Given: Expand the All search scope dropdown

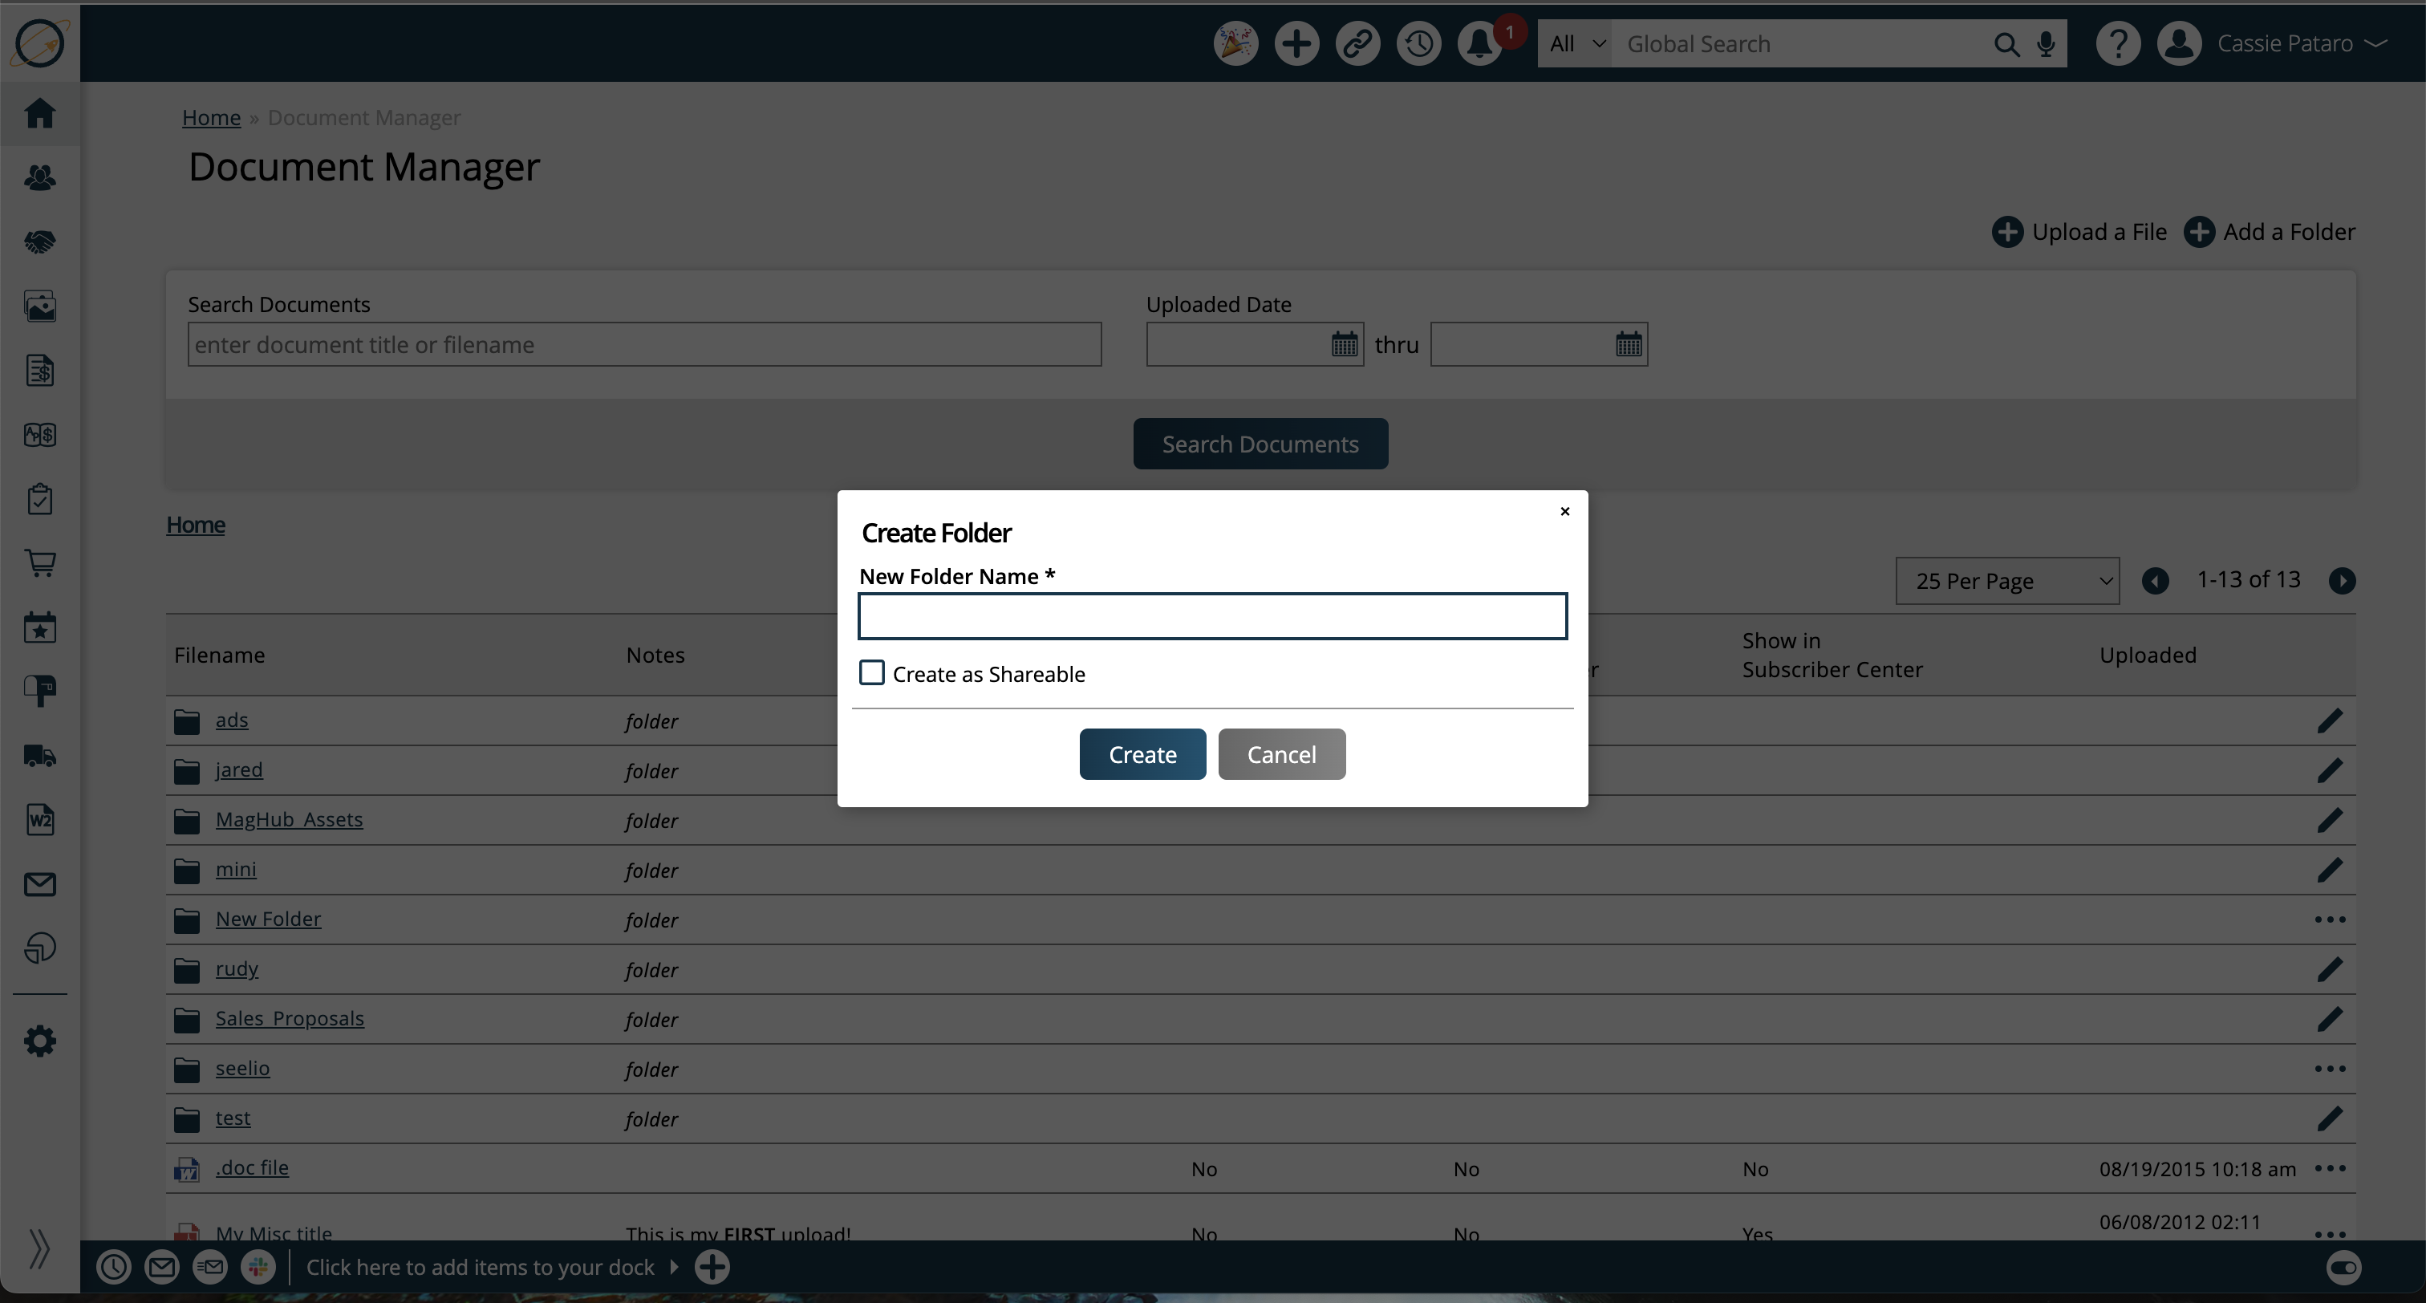Looking at the screenshot, I should (1576, 44).
